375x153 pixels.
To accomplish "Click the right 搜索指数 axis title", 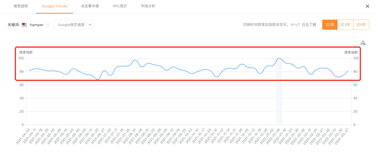I will [351, 53].
